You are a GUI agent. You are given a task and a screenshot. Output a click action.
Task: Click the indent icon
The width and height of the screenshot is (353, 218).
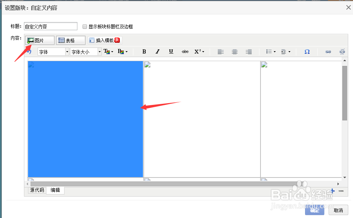coord(283,52)
